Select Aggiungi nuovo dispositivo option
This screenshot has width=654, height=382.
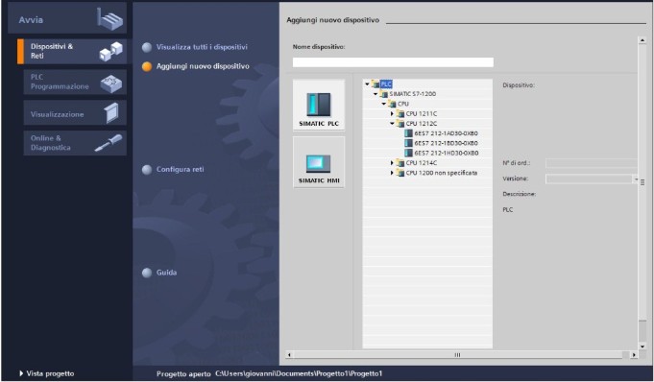pos(196,66)
